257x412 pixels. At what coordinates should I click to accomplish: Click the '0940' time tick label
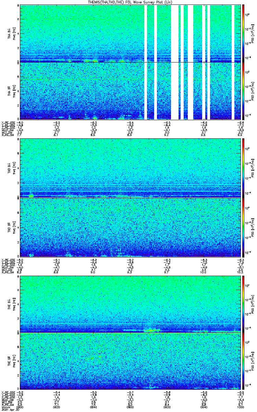click(x=204, y=407)
